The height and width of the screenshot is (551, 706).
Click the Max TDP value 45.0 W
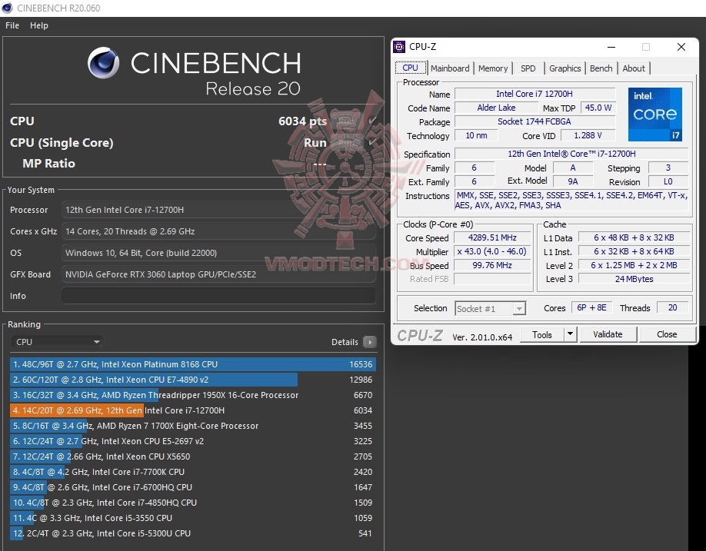click(x=598, y=108)
